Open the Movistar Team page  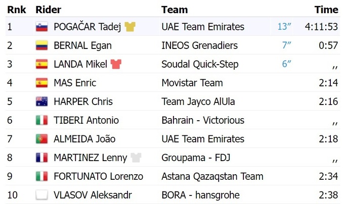coord(192,83)
